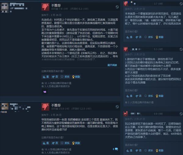Expand the first review with 展开阅读
Screen dimensions: 183x155
[112, 65]
